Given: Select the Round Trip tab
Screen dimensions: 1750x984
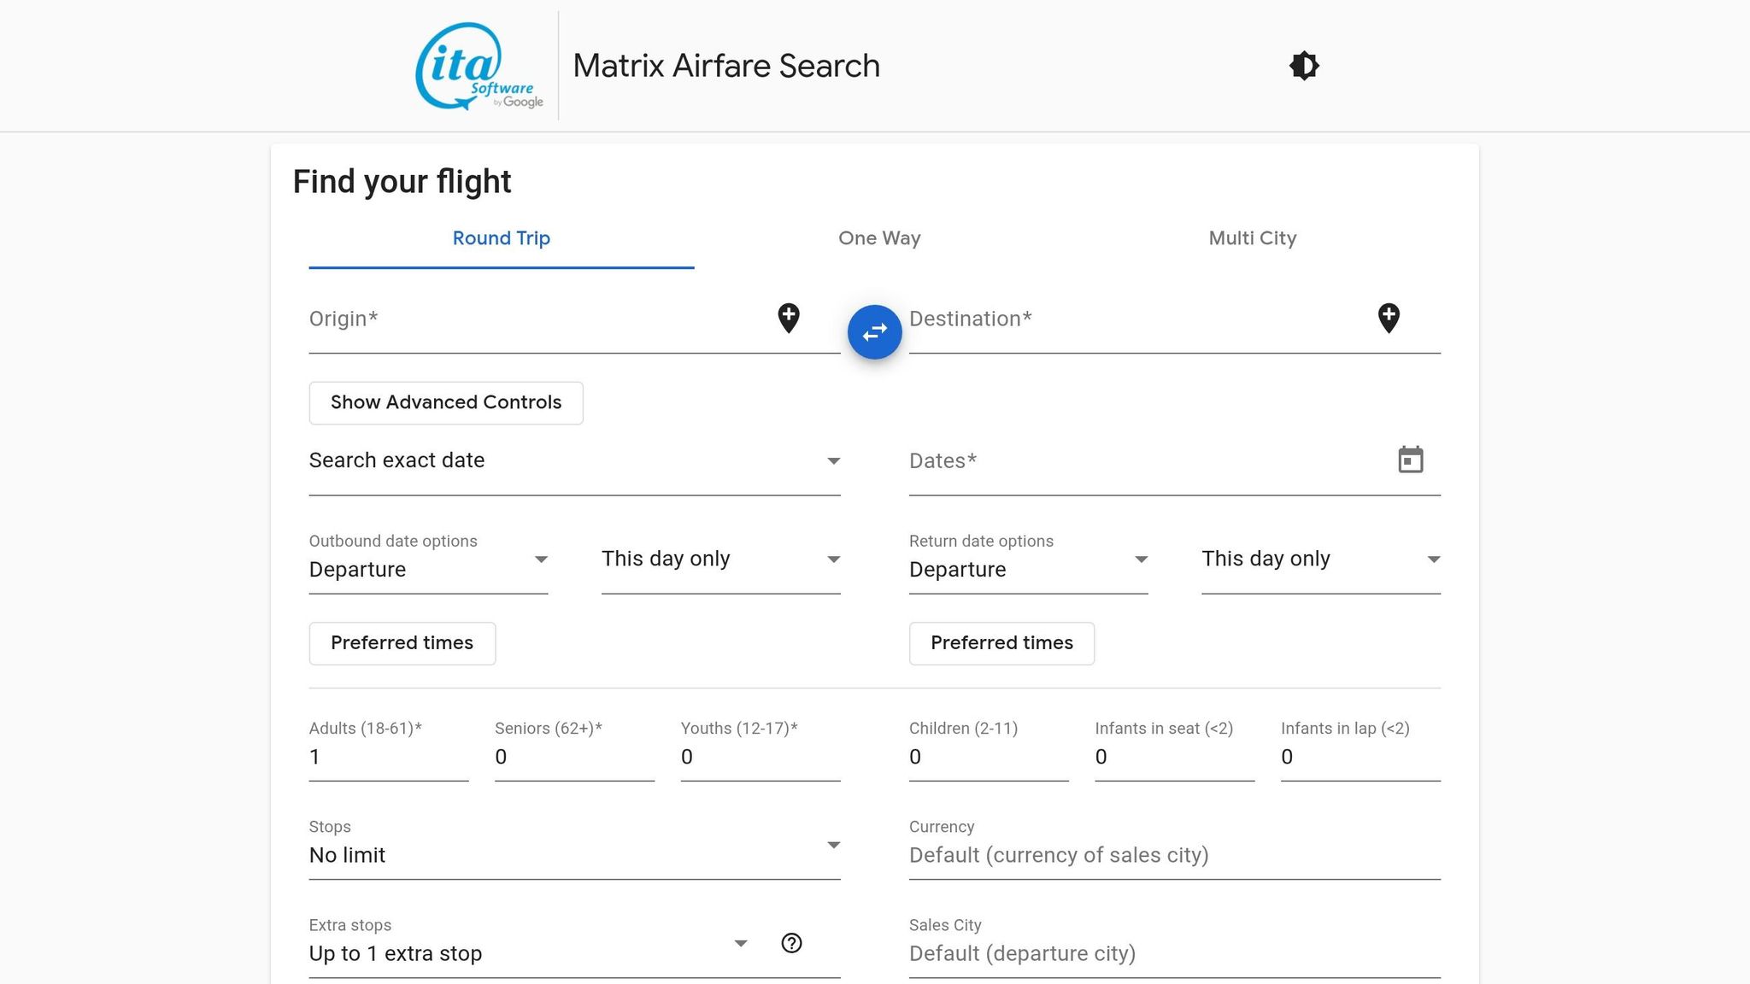Looking at the screenshot, I should [x=501, y=238].
